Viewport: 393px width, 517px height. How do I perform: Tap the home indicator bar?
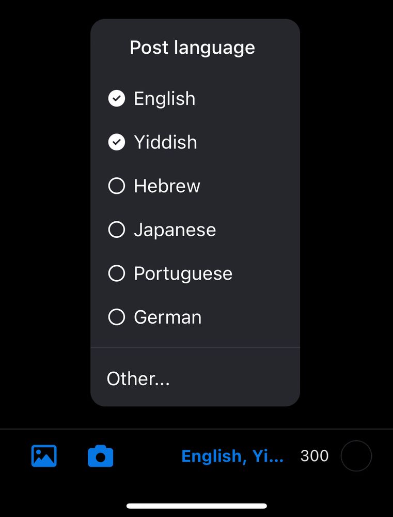click(197, 506)
